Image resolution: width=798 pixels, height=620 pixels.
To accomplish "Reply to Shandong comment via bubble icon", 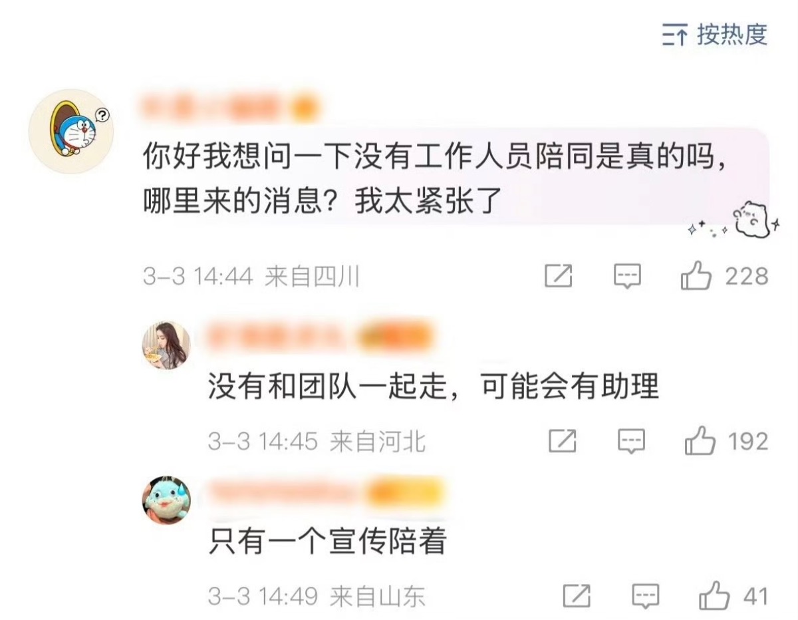I will pyautogui.click(x=646, y=595).
